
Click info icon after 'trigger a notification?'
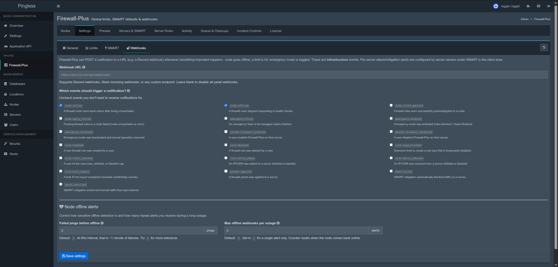128,91
